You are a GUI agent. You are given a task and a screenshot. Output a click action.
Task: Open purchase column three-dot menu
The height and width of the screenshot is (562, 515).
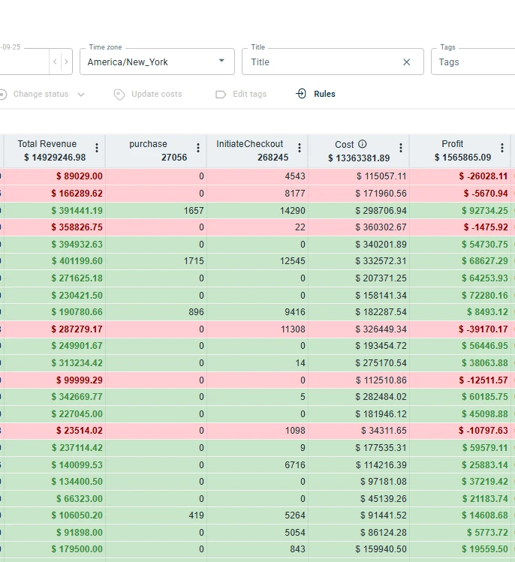pos(198,148)
